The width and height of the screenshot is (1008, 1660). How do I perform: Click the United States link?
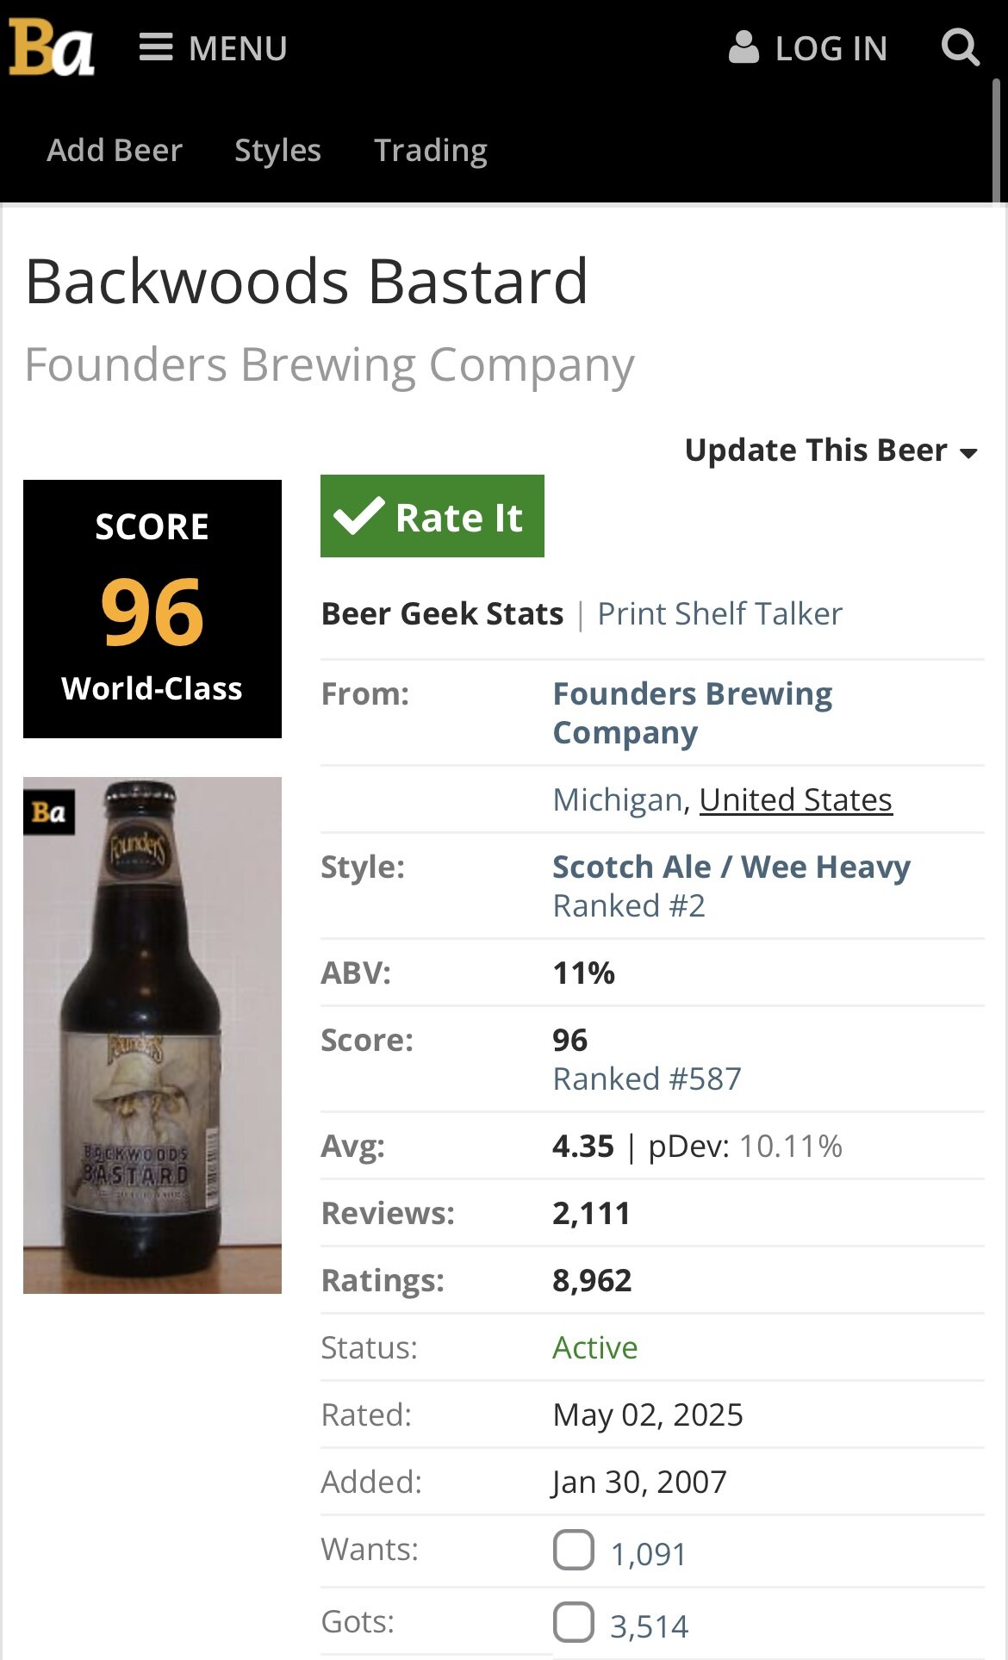click(x=796, y=799)
